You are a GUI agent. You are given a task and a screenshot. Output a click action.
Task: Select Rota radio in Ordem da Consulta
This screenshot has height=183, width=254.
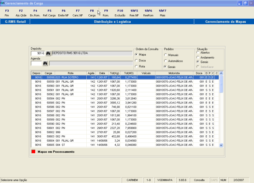click(136, 67)
